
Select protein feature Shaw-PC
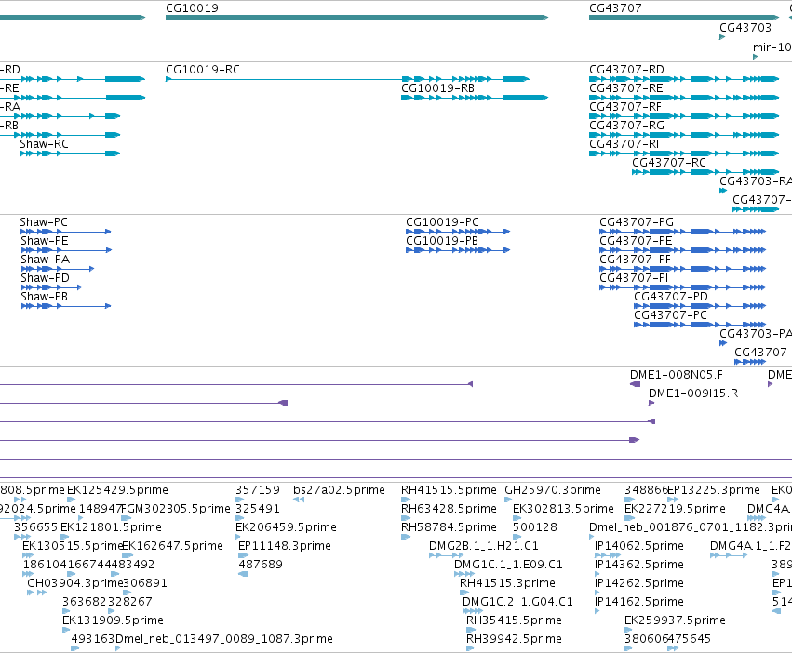pyautogui.click(x=66, y=232)
